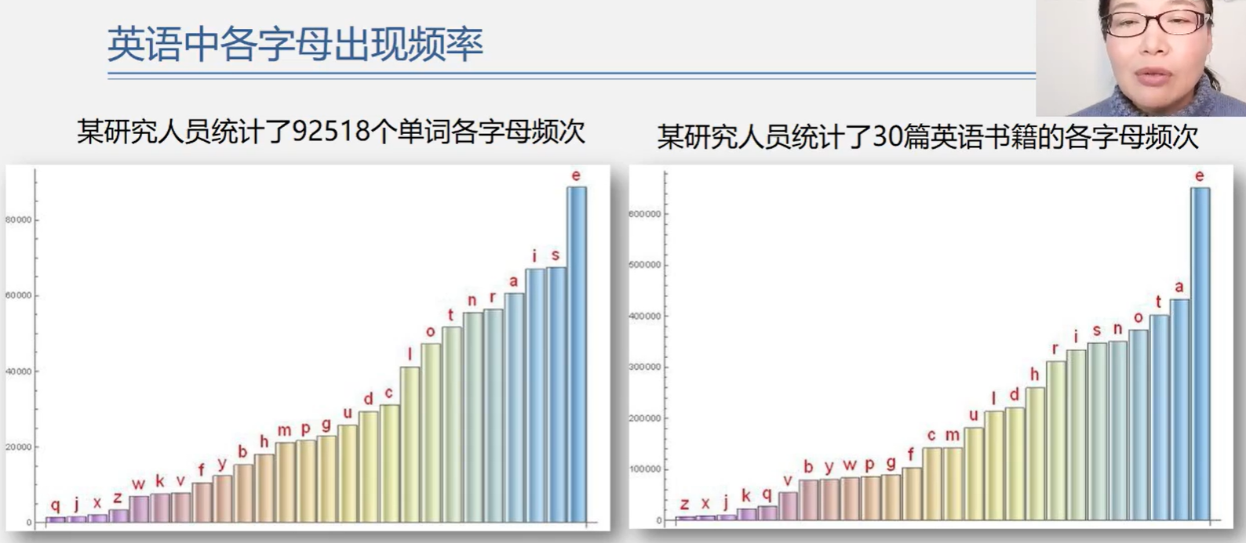This screenshot has width=1246, height=543.
Task: Click the bar under 's' in left chart
Action: (x=556, y=395)
